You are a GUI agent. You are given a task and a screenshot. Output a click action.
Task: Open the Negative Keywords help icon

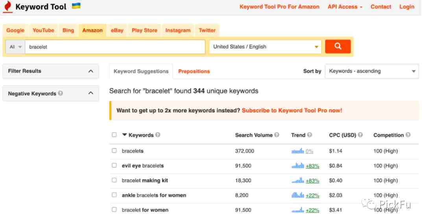61,93
